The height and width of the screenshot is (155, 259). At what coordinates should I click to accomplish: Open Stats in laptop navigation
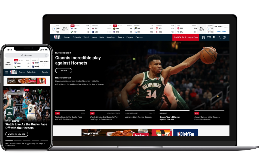point(102,37)
